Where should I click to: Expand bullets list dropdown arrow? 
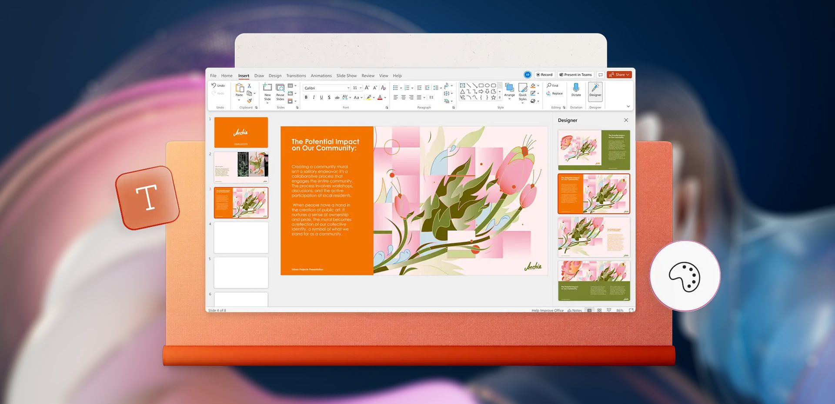tap(401, 88)
